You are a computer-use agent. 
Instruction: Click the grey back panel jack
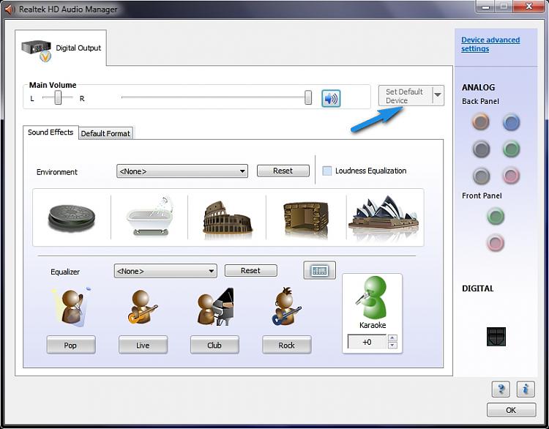point(481,176)
